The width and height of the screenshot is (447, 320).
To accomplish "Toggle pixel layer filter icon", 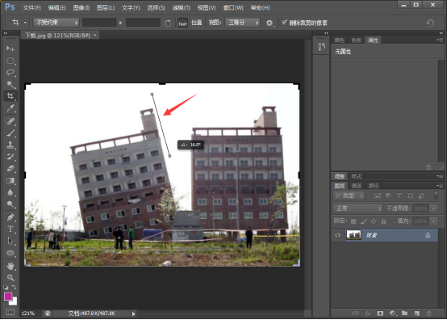I will coord(378,196).
